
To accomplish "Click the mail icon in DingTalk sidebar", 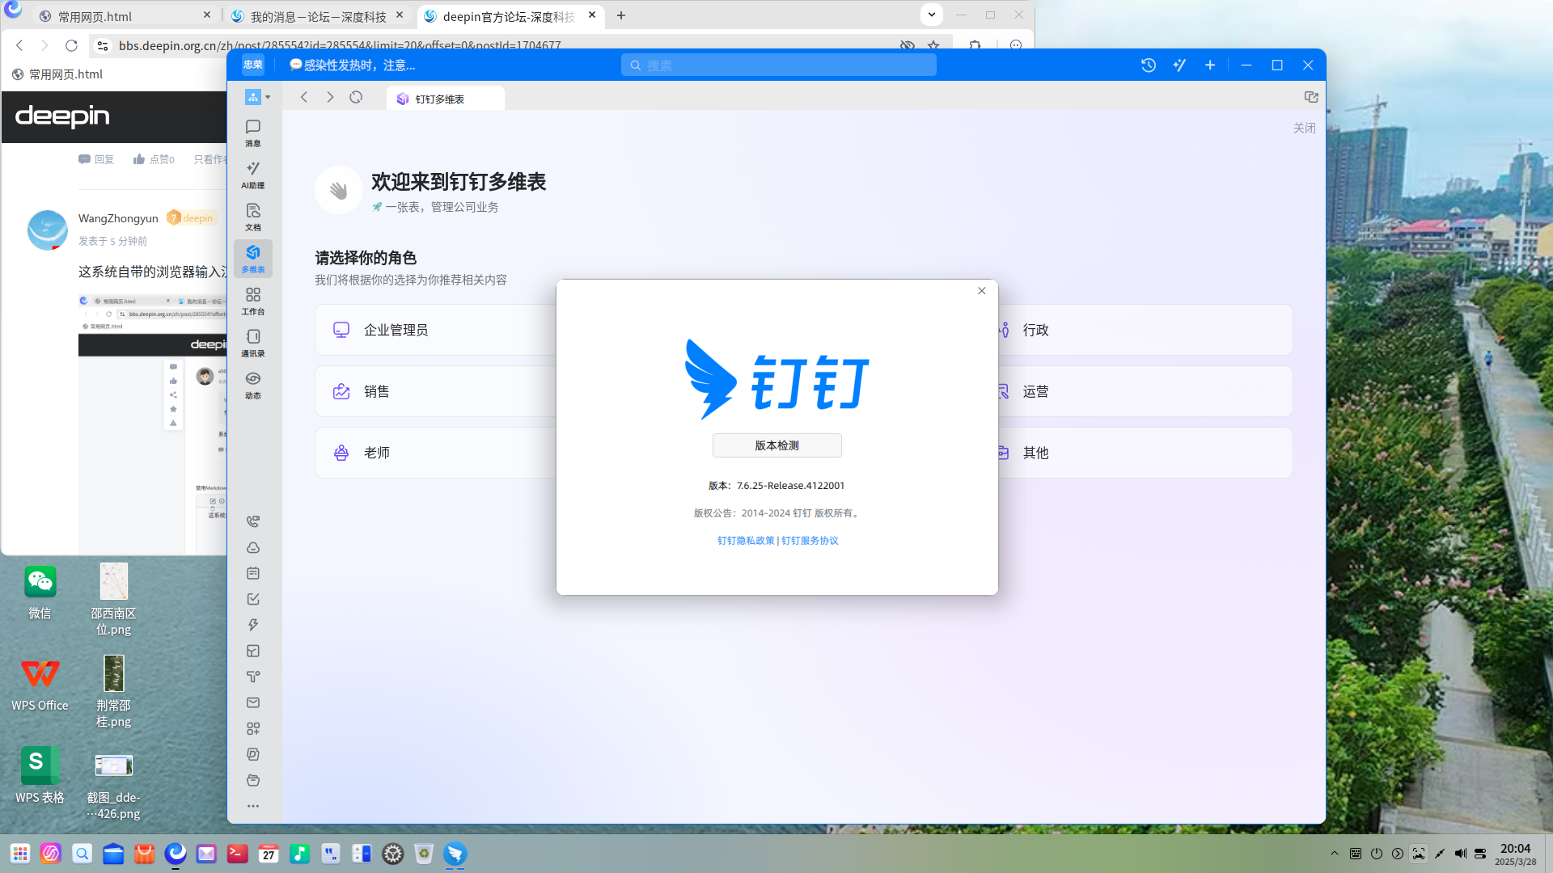I will click(x=253, y=702).
